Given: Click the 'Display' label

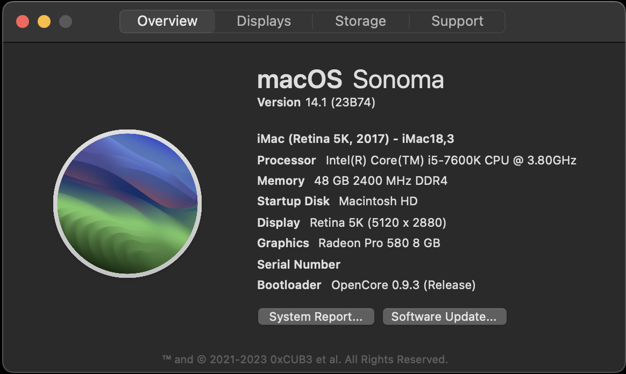Looking at the screenshot, I should (278, 222).
